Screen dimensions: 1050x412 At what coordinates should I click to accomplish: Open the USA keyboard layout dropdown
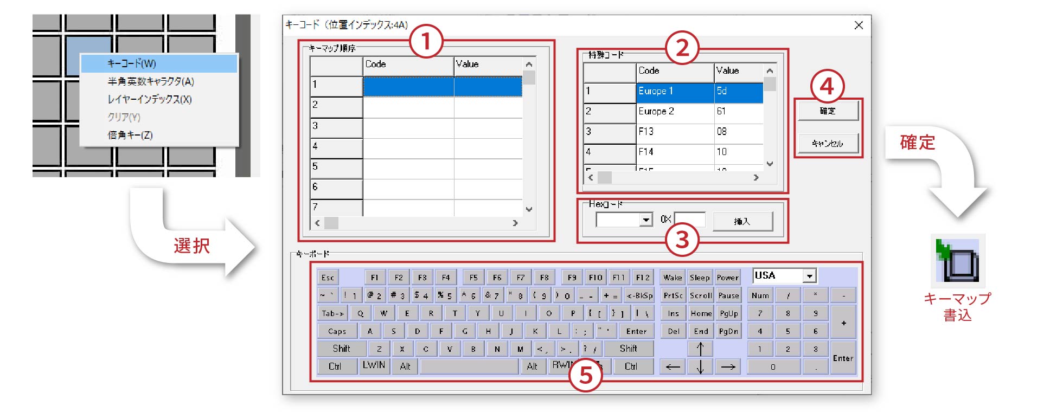tap(809, 276)
